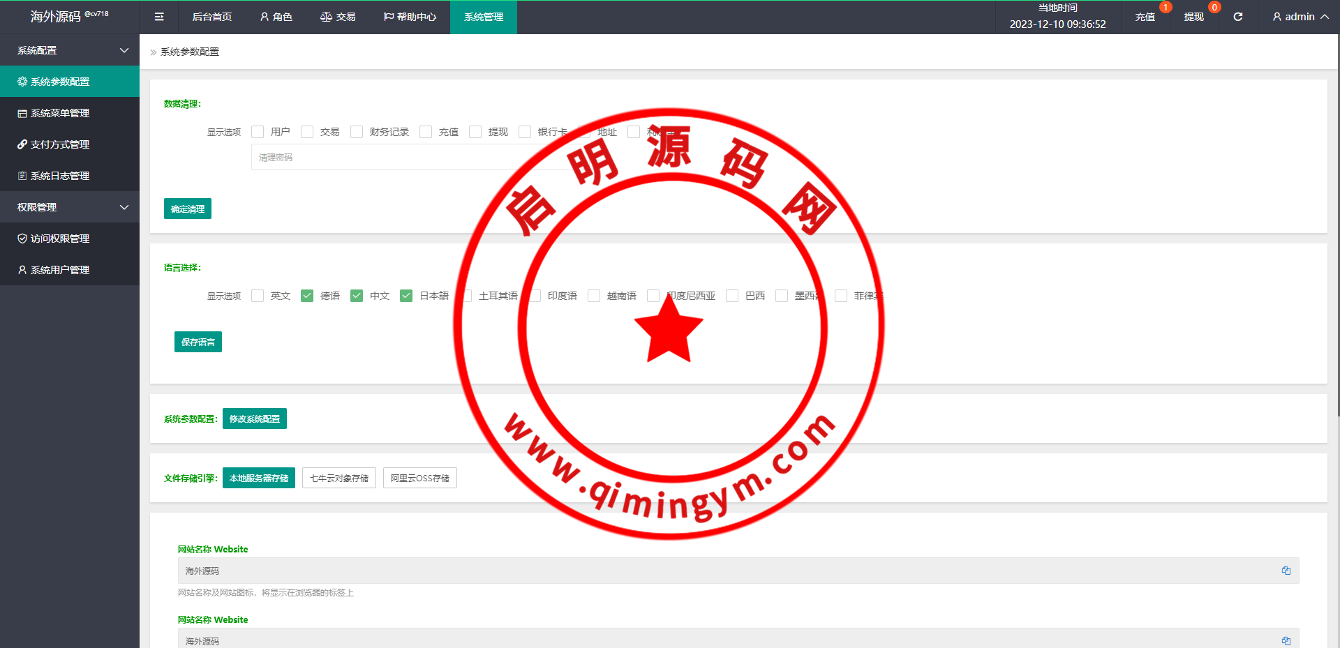Image resolution: width=1340 pixels, height=648 pixels.
Task: Switch to the 交易 top menu
Action: pos(338,17)
